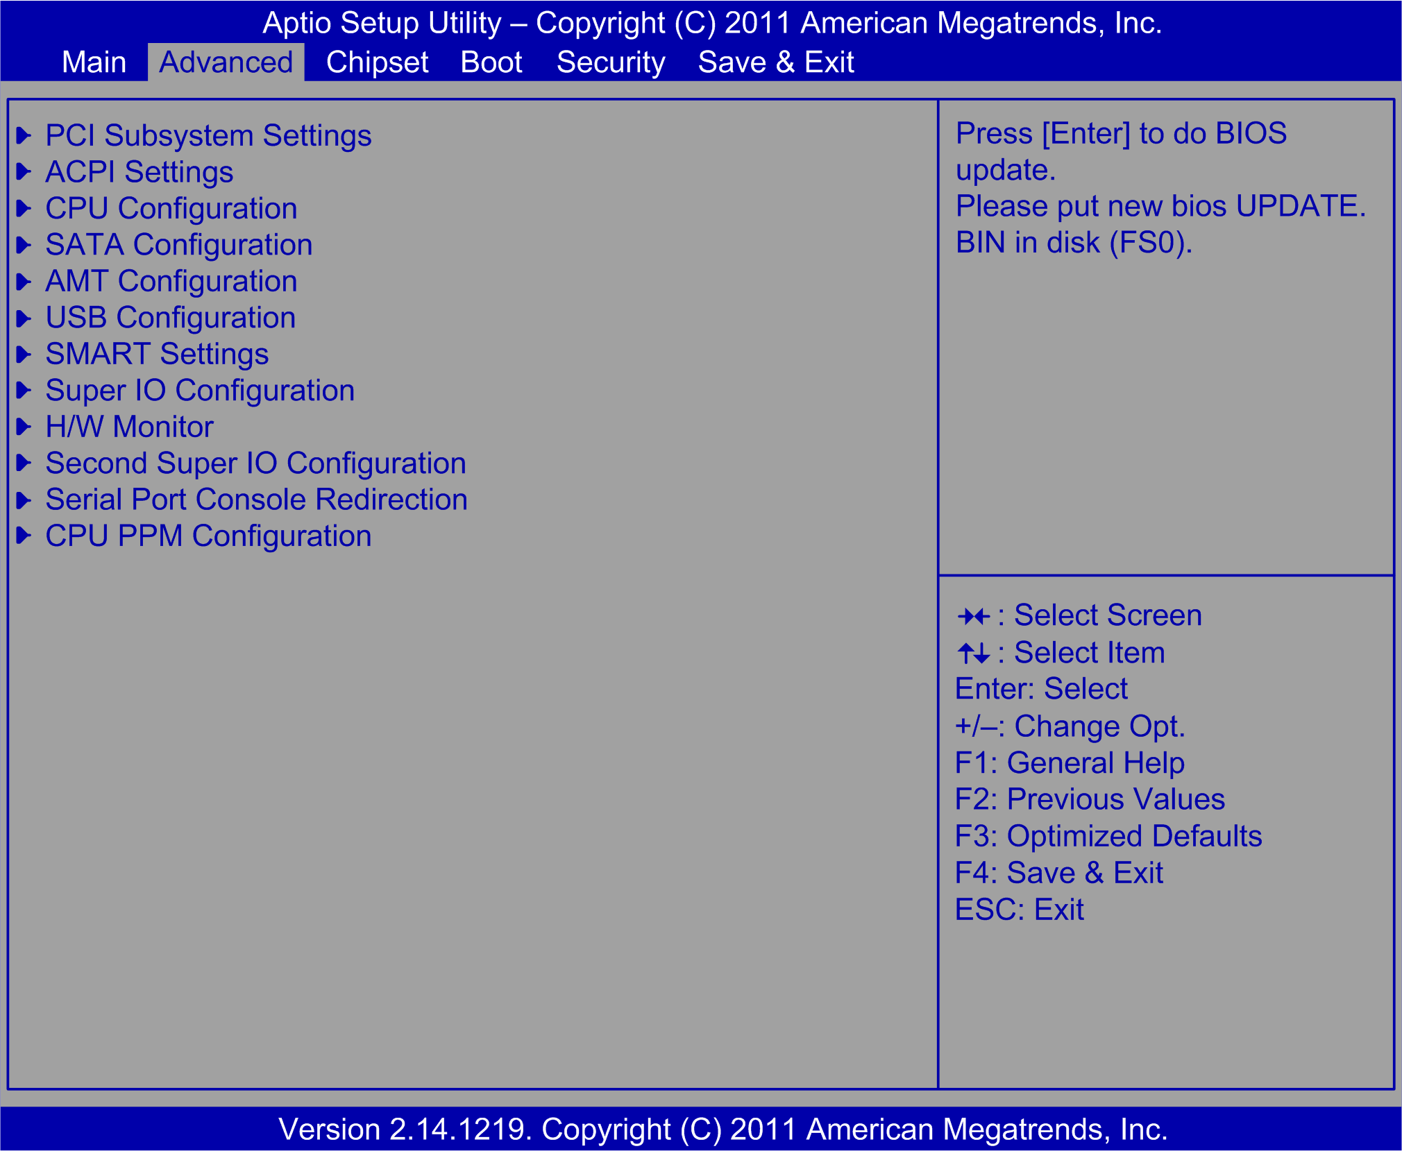Open Super IO Configuration entry
This screenshot has height=1151, width=1402.
pyautogui.click(x=200, y=391)
